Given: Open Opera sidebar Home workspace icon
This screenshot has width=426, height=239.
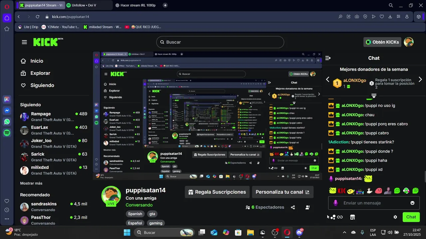Looking at the screenshot, I should click(7, 18).
